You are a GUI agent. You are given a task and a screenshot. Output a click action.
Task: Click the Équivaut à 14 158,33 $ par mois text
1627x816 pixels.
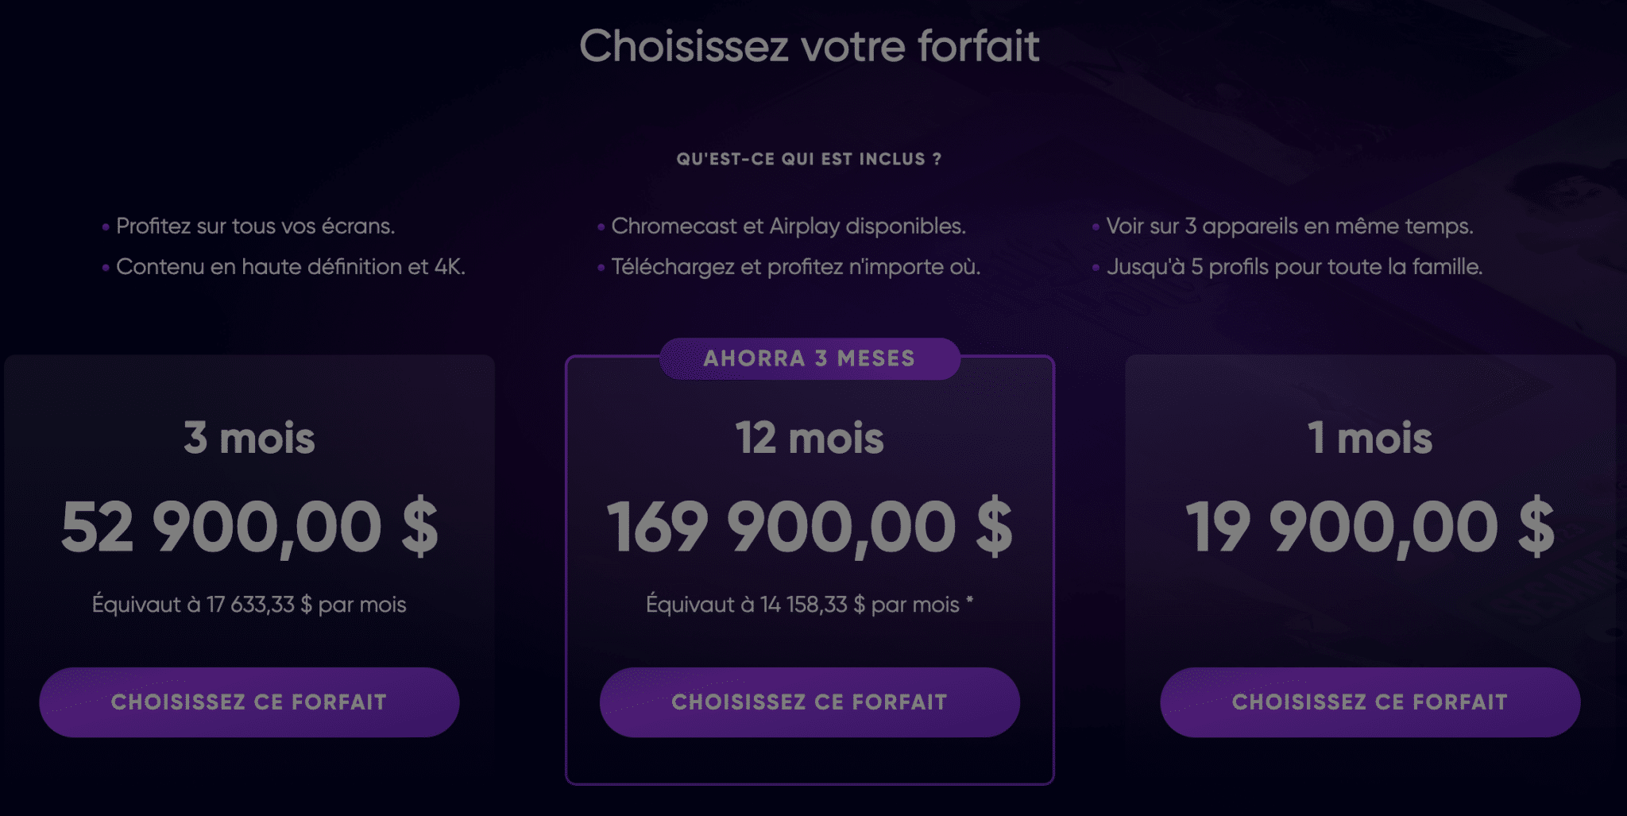[809, 604]
